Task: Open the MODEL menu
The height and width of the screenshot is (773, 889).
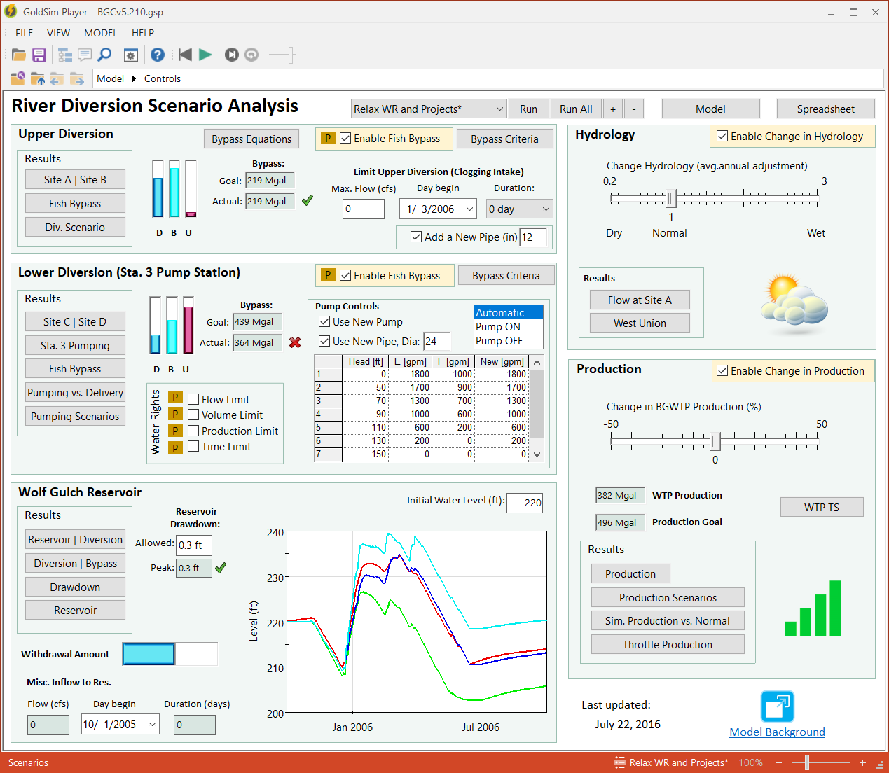Action: [x=101, y=33]
